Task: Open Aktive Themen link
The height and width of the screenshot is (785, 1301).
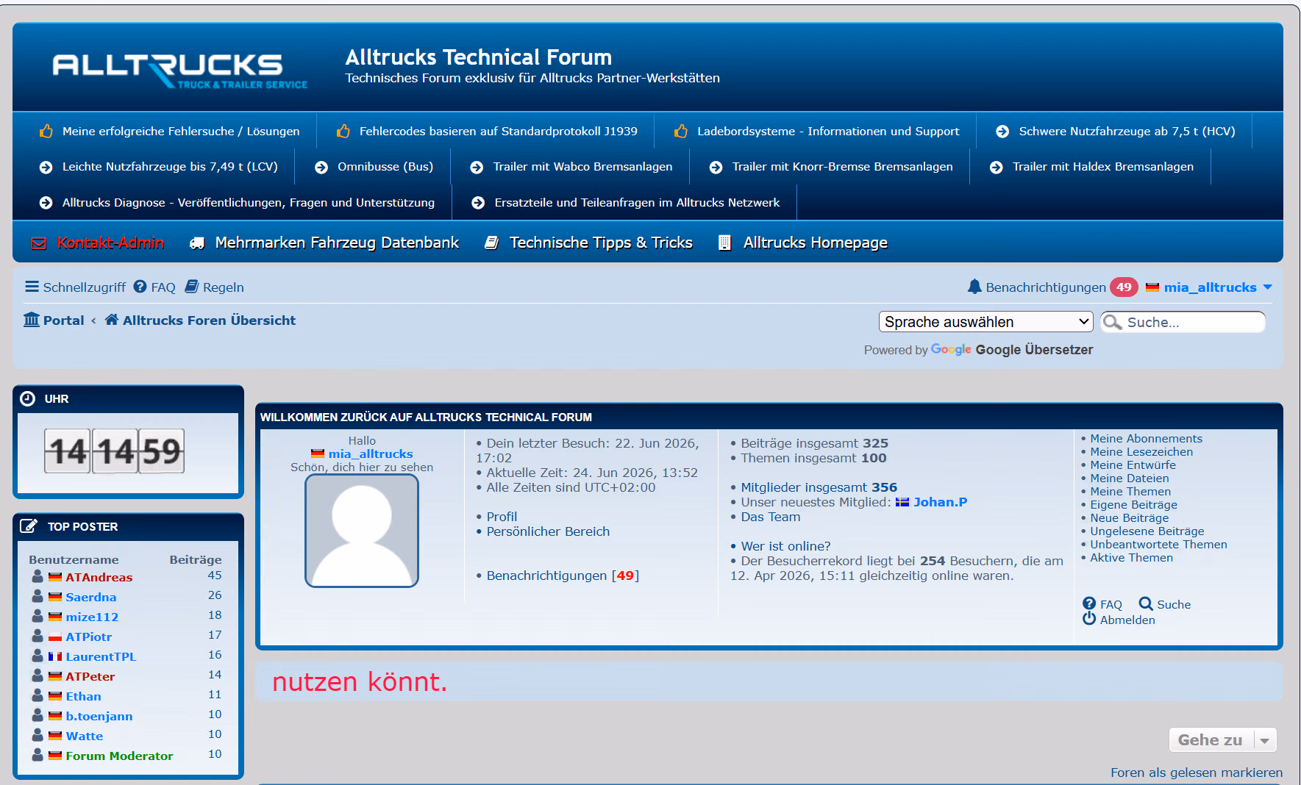Action: 1131,558
